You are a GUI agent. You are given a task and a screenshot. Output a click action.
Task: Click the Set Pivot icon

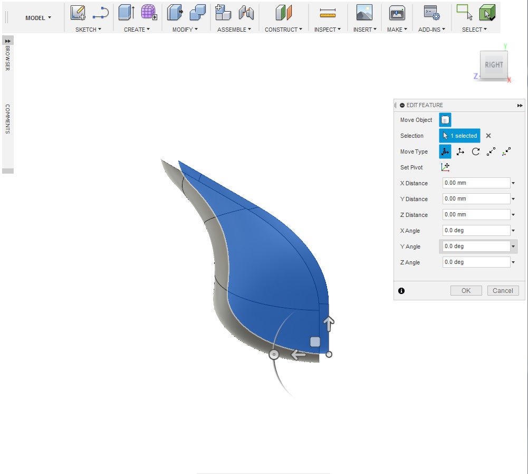[x=445, y=167]
